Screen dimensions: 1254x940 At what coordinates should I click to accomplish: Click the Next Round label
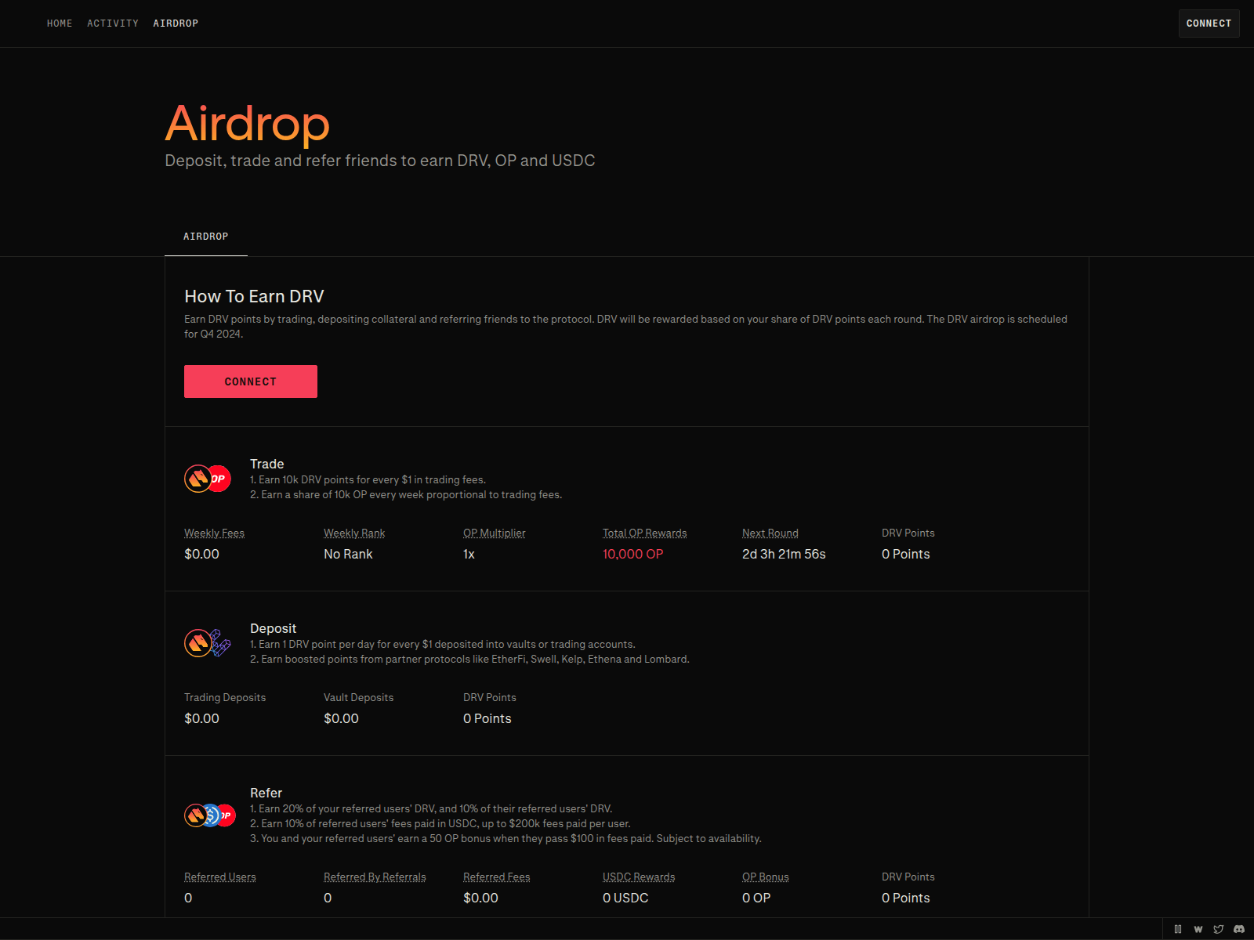(770, 533)
